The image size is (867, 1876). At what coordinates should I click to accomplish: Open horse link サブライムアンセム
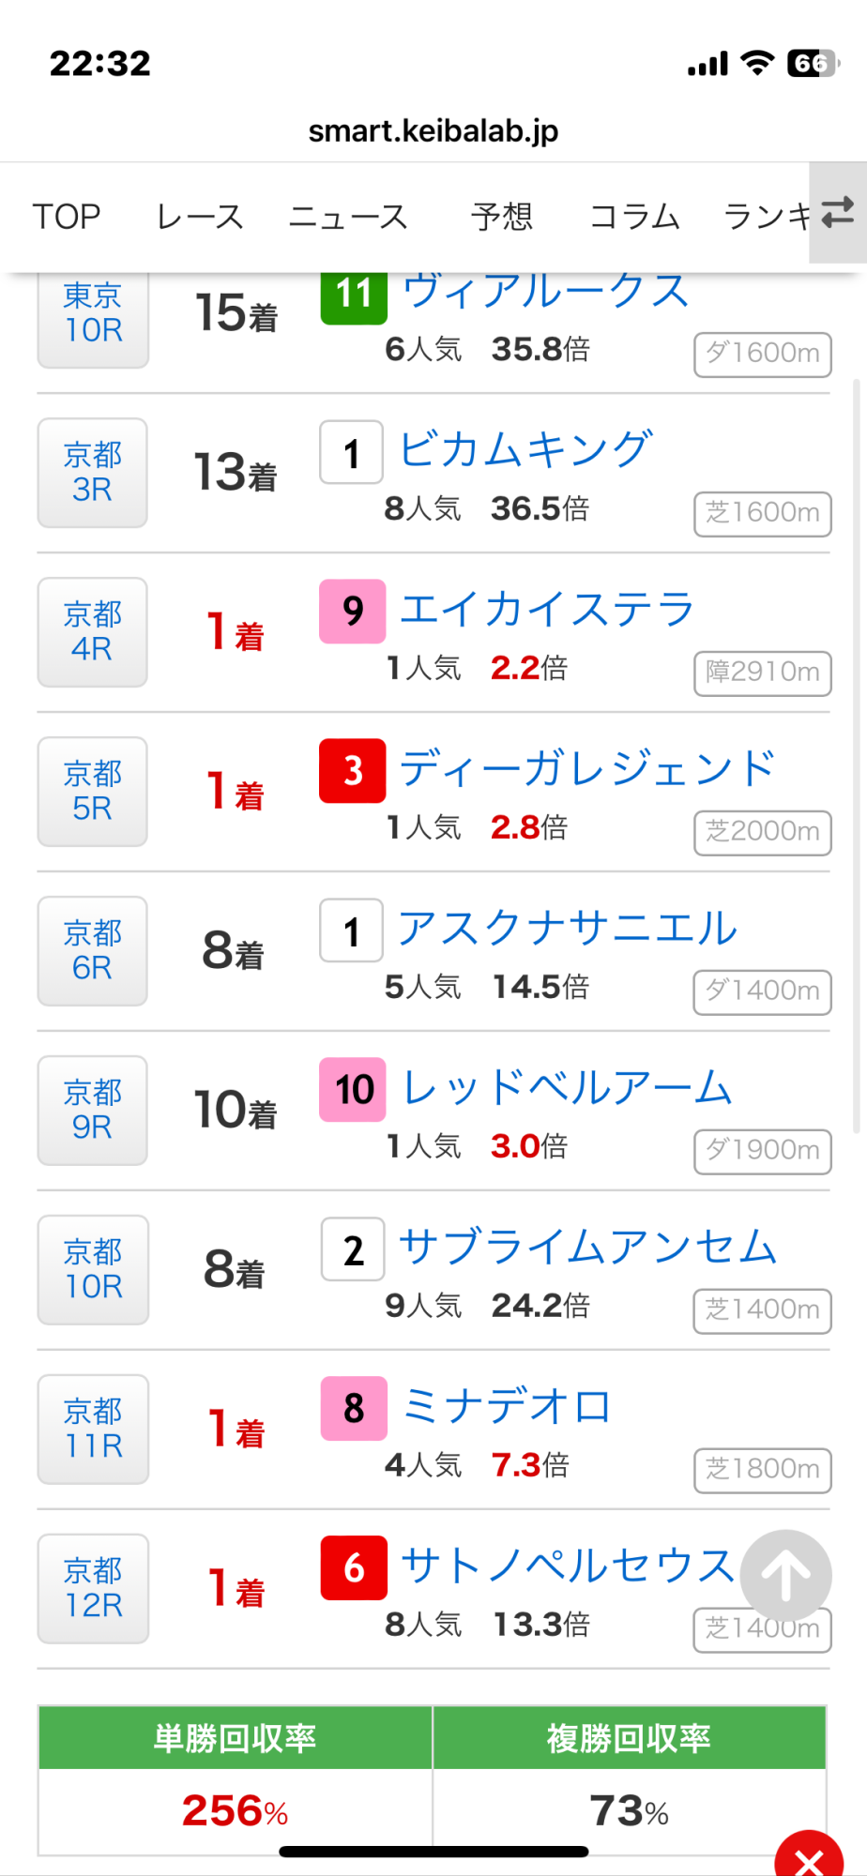pos(587,1248)
